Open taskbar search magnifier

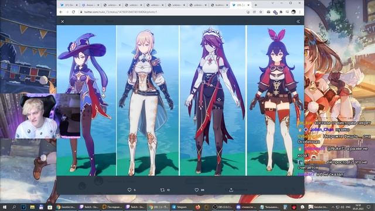tap(14, 207)
